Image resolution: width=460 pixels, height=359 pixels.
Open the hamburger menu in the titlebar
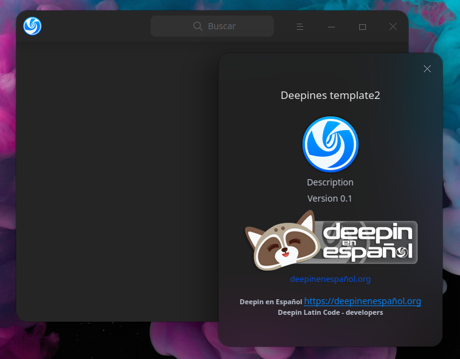300,27
